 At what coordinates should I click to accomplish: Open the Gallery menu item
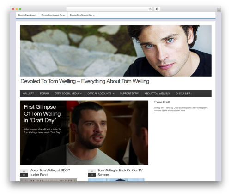coord(28,94)
